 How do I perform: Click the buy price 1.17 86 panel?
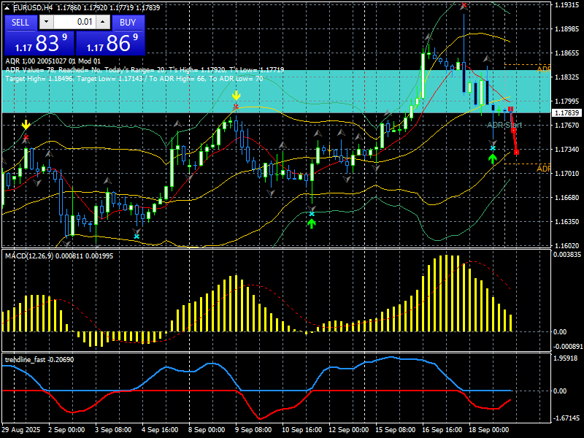click(110, 43)
